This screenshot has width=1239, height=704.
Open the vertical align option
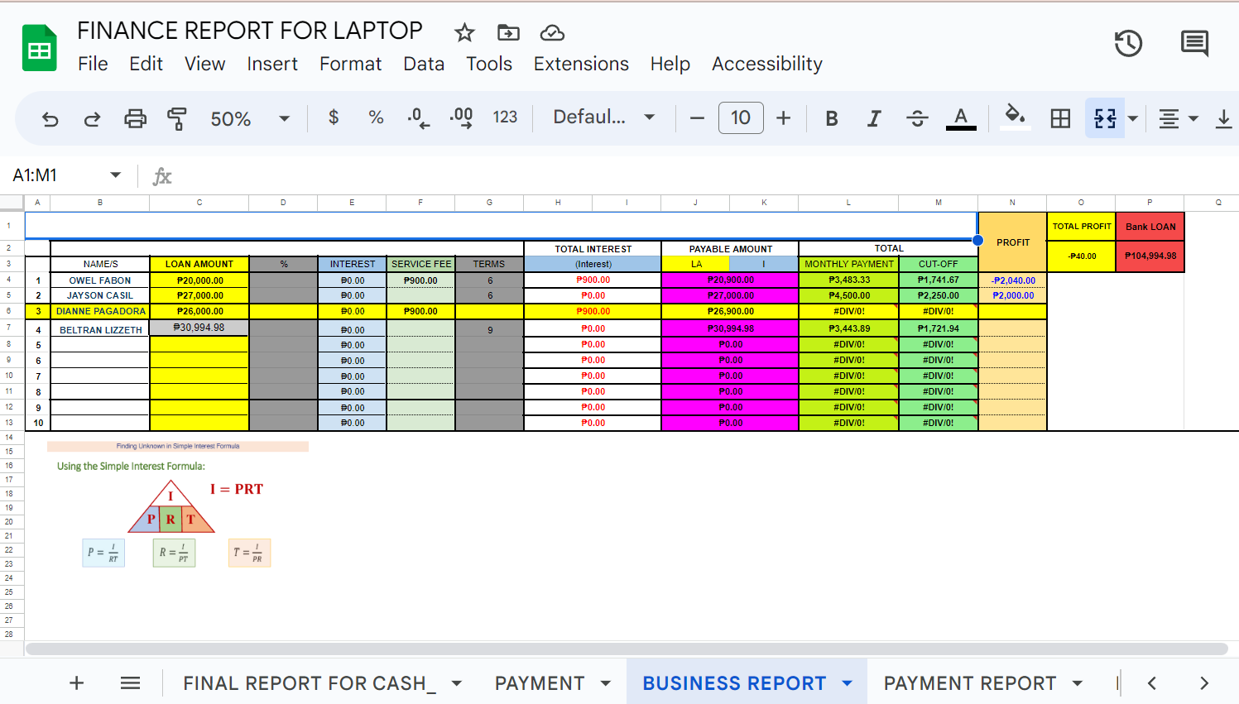coord(1223,118)
